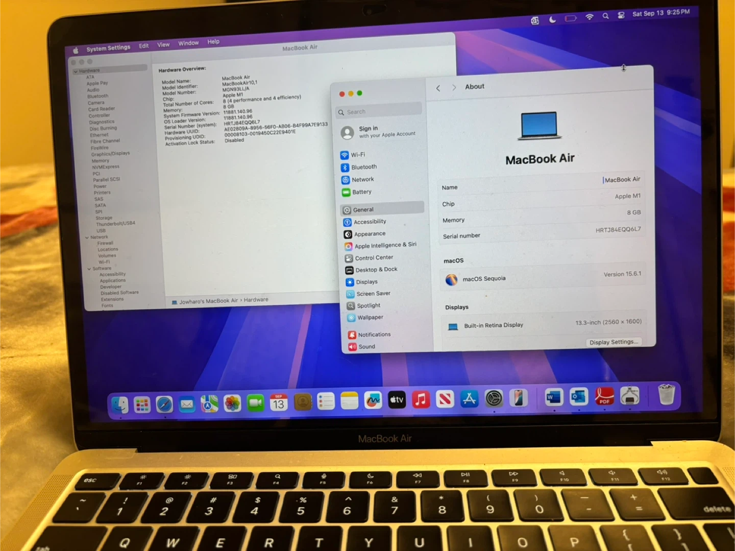This screenshot has width=735, height=551.
Task: Launch Safari from the dock
Action: point(164,404)
